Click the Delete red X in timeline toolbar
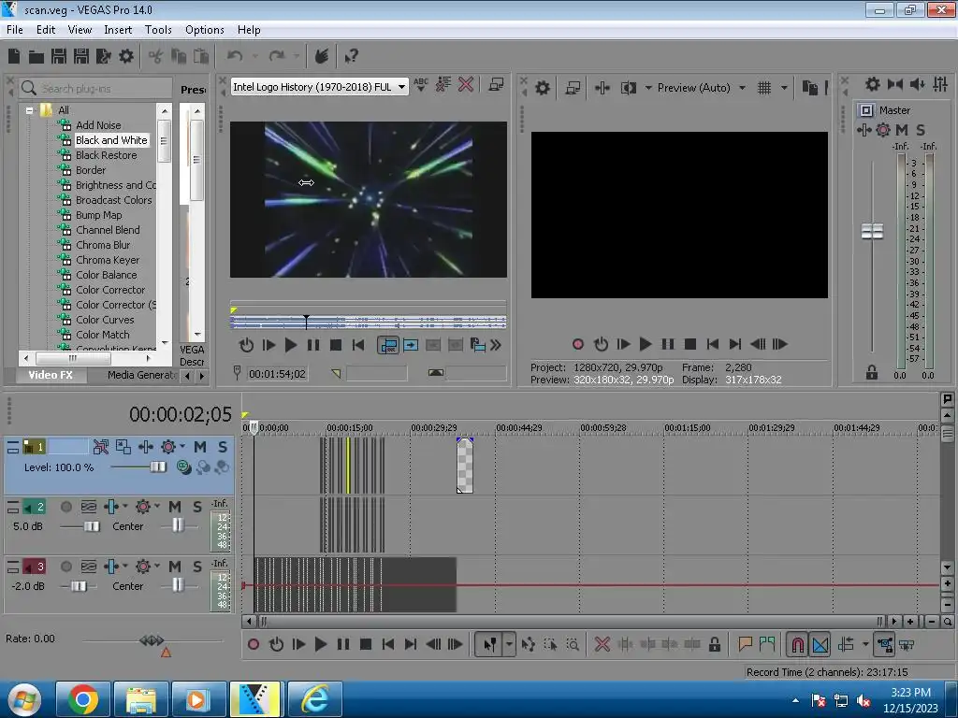958x718 pixels. tap(602, 644)
